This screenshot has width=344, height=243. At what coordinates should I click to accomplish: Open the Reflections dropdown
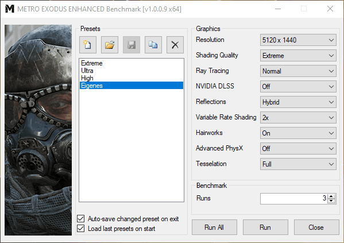click(x=298, y=102)
